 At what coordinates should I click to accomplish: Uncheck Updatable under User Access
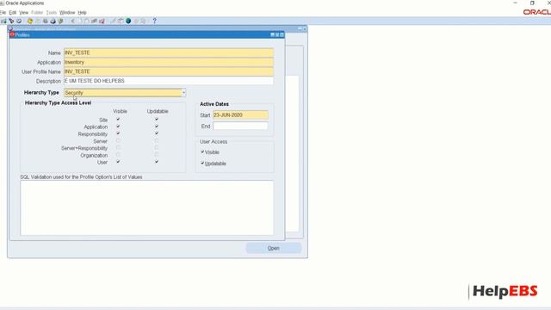[202, 163]
